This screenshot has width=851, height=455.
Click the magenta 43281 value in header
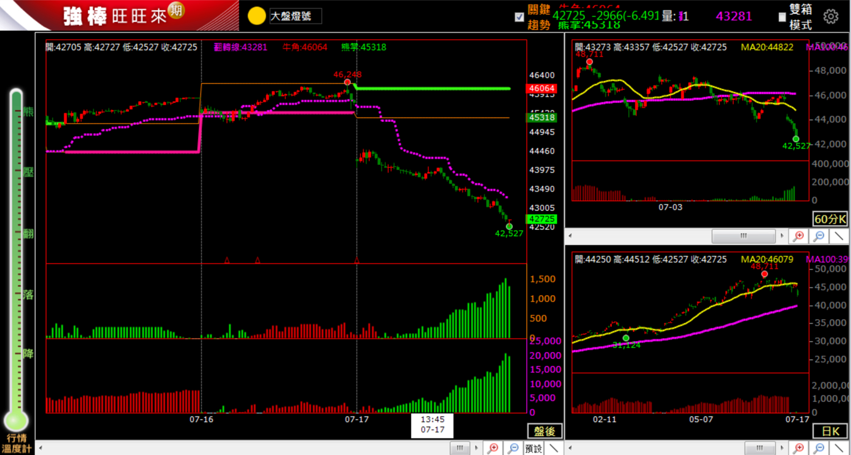pyautogui.click(x=734, y=16)
